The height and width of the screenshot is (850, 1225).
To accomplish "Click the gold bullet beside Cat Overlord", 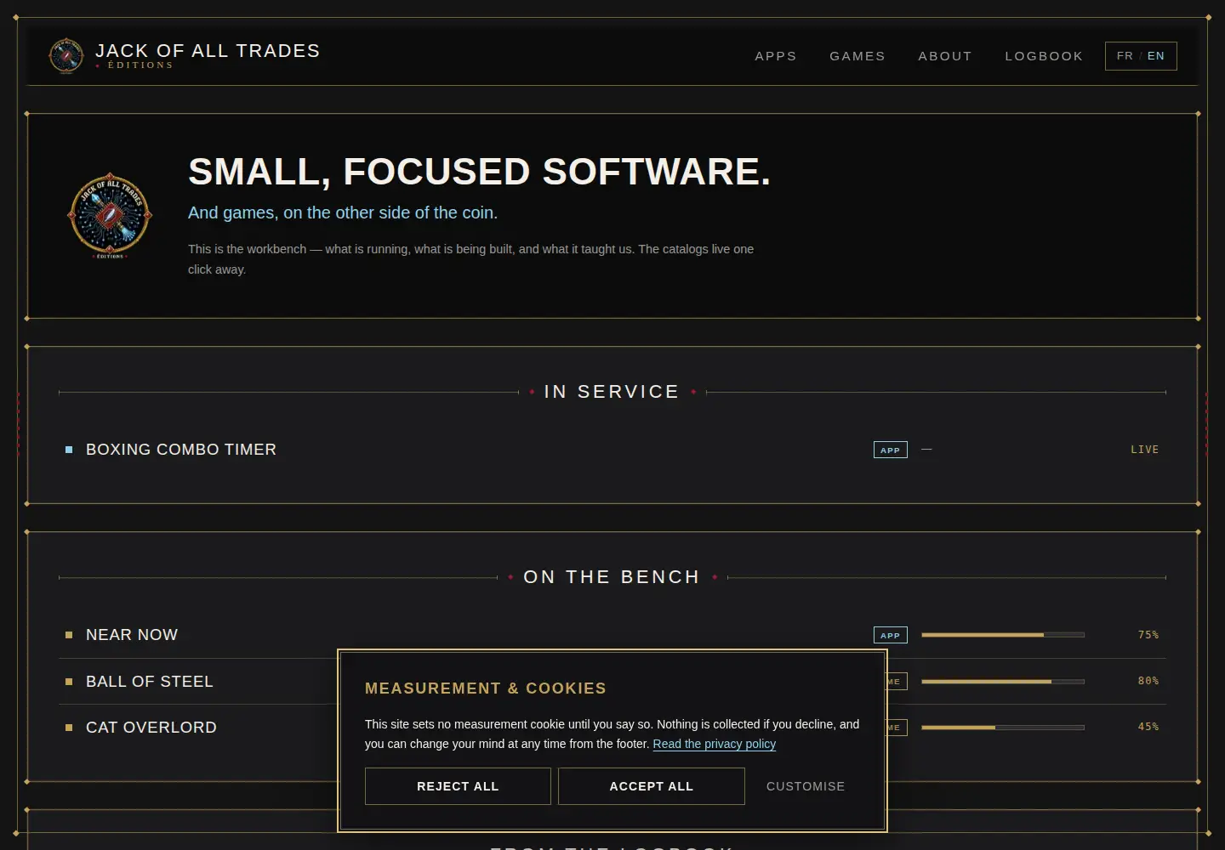I will coord(69,728).
